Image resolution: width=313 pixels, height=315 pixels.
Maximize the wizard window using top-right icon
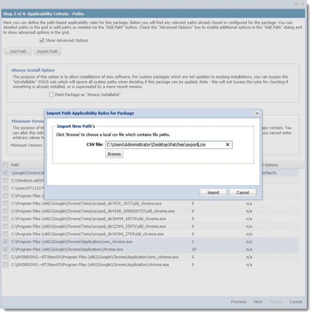click(x=296, y=4)
